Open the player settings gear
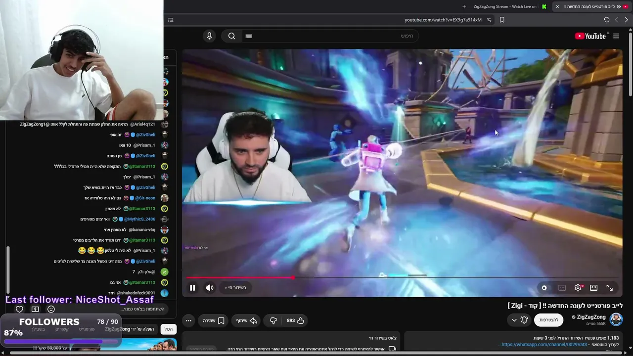This screenshot has width=633, height=356. coord(578,288)
